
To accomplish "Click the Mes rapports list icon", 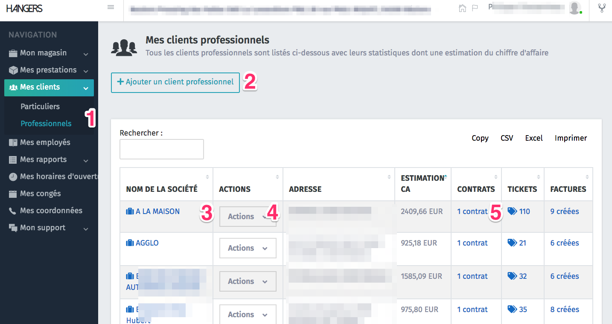I will pos(13,160).
